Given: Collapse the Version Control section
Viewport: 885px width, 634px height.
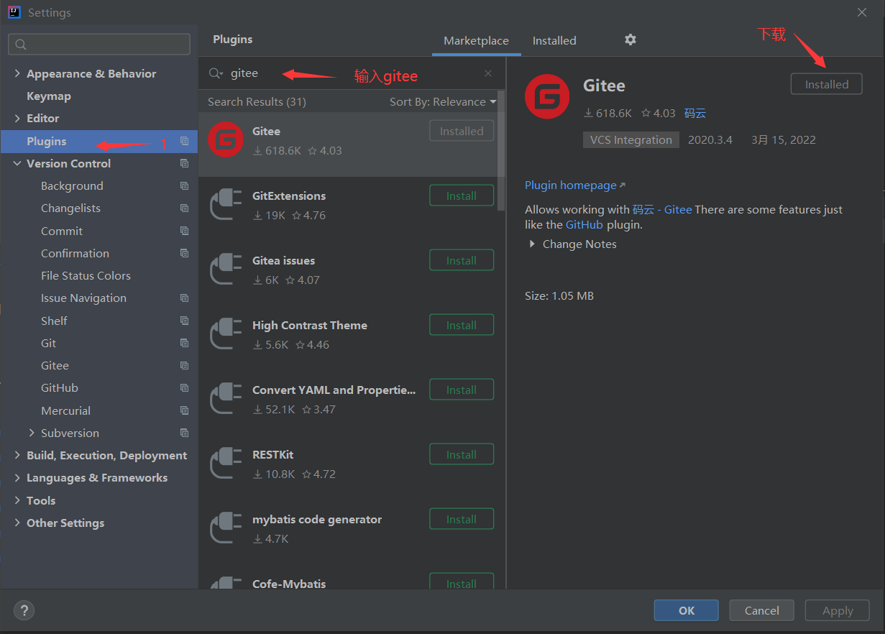Looking at the screenshot, I should [x=17, y=163].
